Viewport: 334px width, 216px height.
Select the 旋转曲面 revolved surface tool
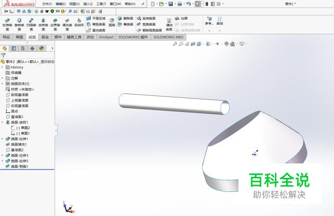[x=19, y=25]
